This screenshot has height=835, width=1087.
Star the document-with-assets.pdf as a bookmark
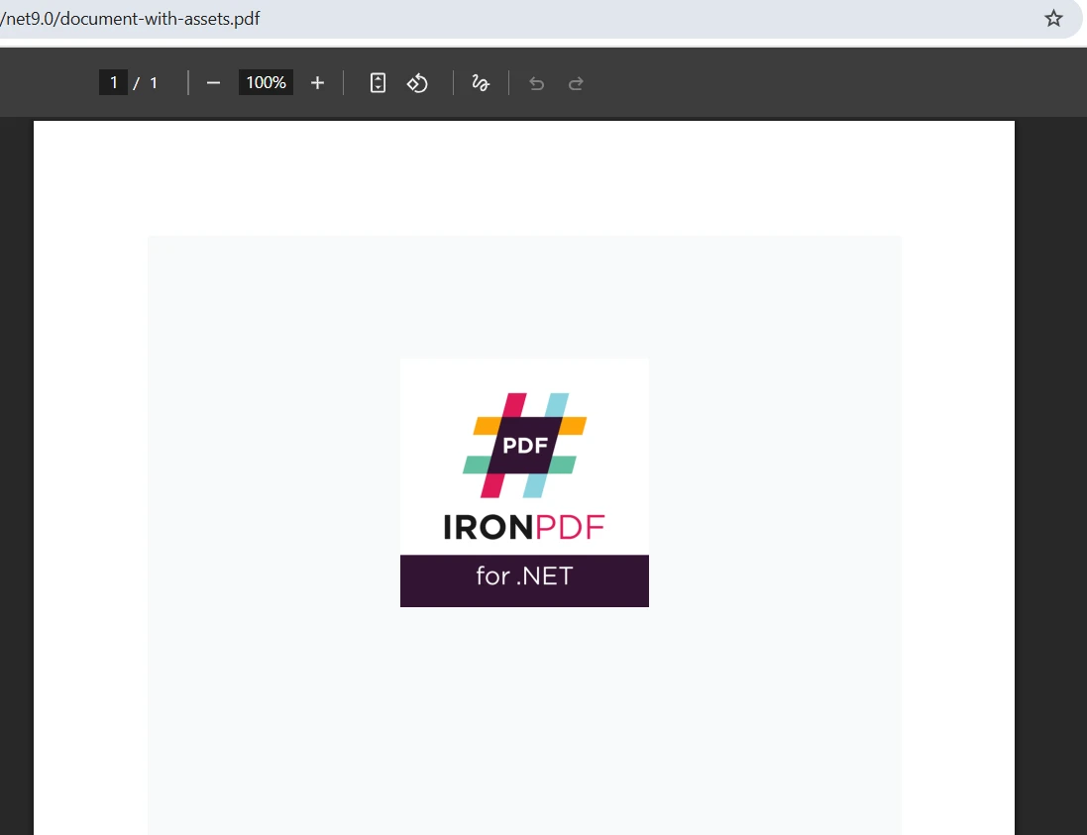[x=1053, y=18]
